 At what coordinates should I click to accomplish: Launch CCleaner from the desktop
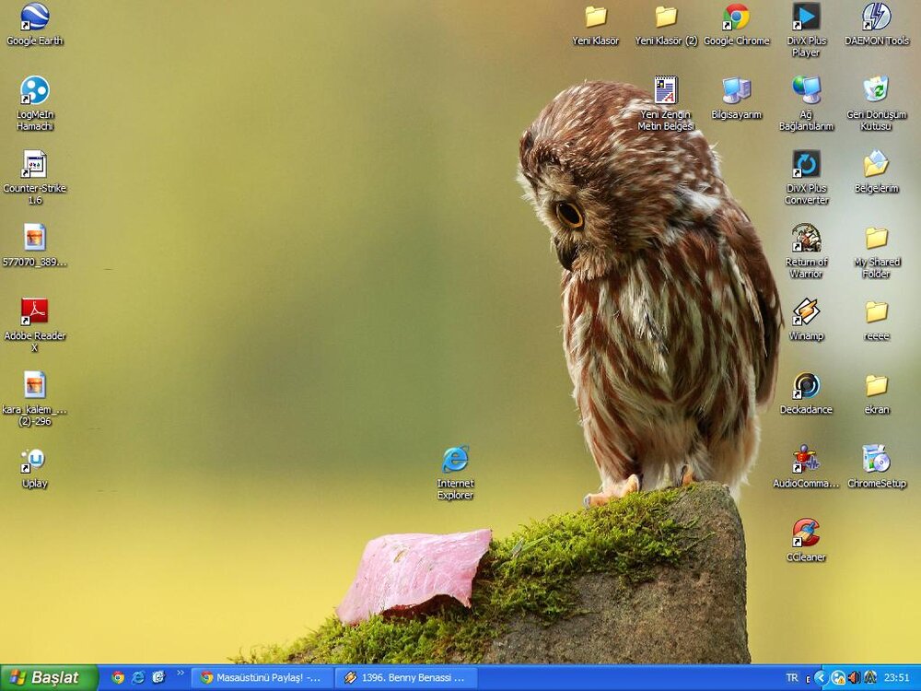pyautogui.click(x=806, y=533)
